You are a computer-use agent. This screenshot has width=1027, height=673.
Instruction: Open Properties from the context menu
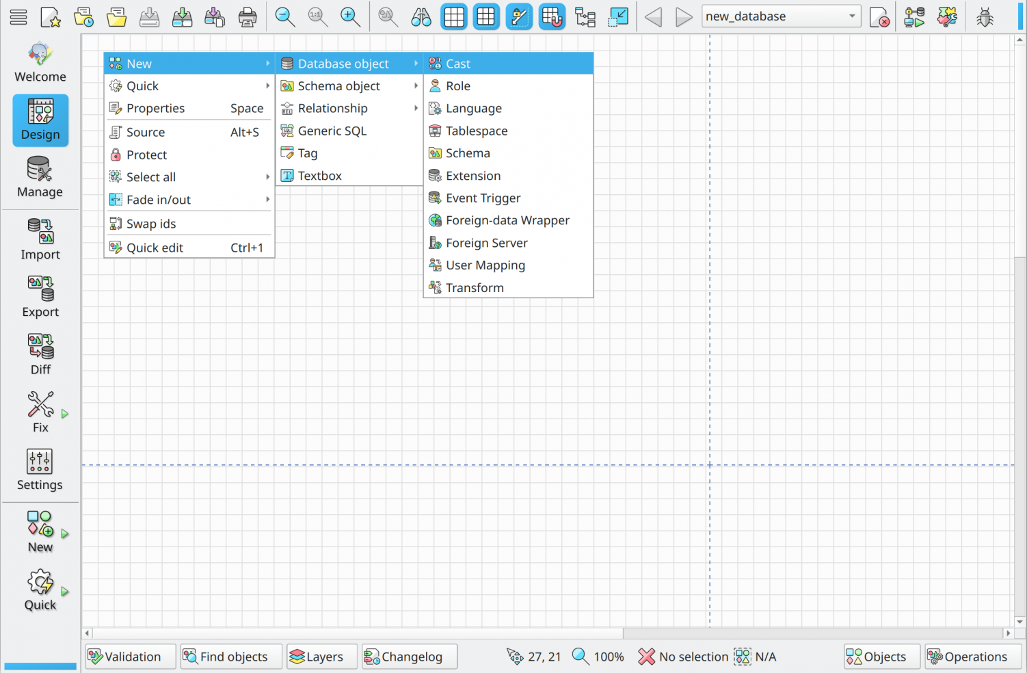[189, 108]
